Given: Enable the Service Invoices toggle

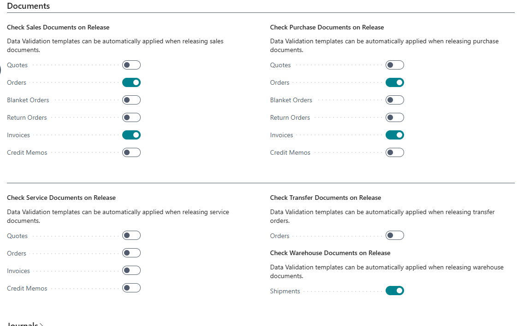Looking at the screenshot, I should (131, 271).
